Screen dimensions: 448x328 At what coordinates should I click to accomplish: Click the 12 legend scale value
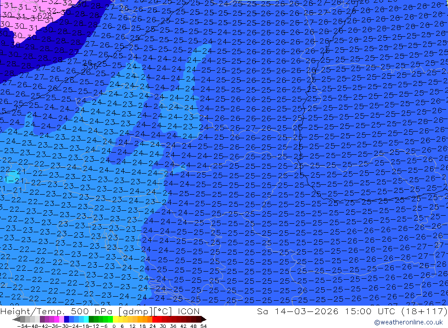click(132, 326)
